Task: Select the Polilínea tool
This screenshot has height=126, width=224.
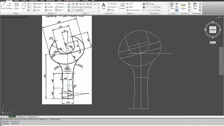Action: tap(9, 6)
